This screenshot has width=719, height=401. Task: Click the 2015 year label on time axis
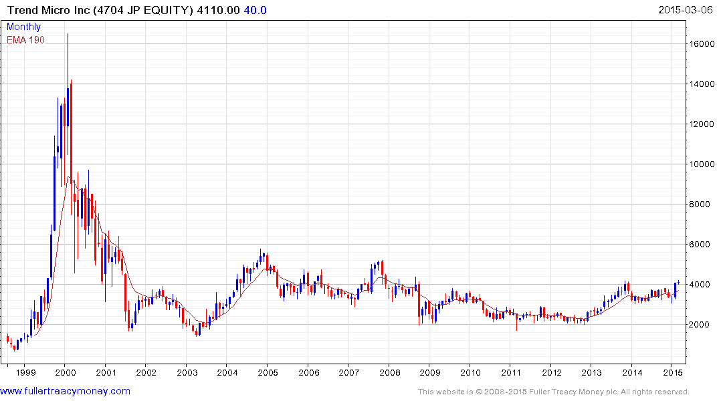[673, 372]
